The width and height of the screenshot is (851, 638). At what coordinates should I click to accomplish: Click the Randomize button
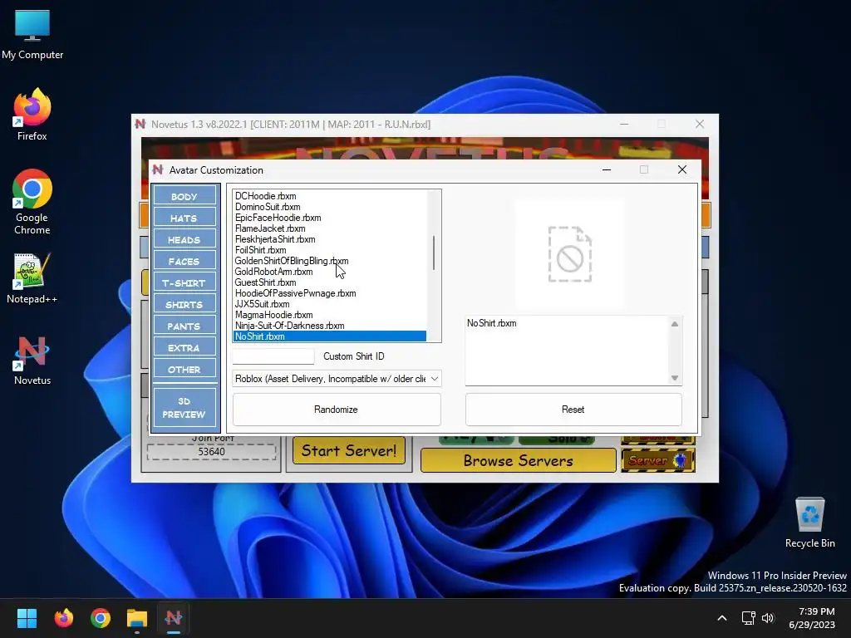(337, 410)
